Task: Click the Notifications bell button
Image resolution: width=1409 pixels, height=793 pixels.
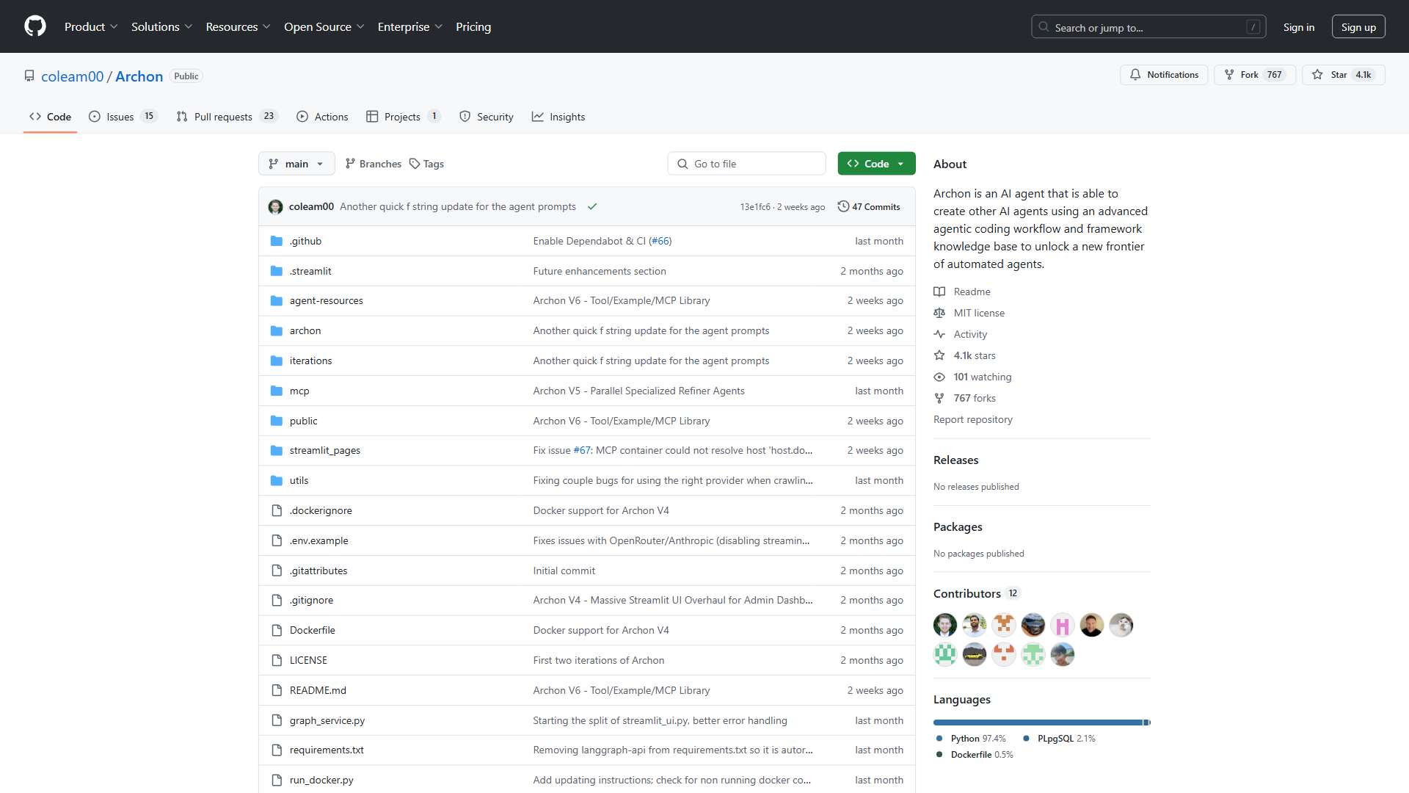Action: tap(1164, 75)
